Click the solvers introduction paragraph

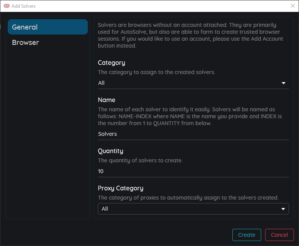click(x=190, y=35)
